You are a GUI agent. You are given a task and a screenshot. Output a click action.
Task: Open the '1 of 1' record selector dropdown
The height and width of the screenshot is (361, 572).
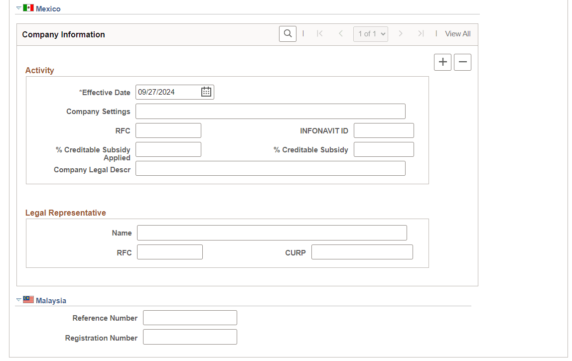tap(371, 33)
